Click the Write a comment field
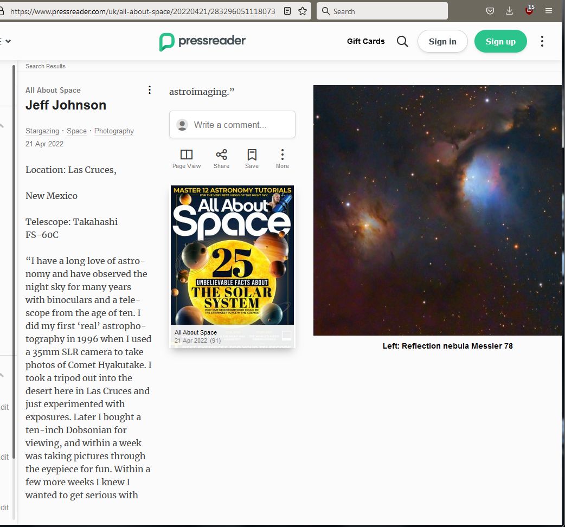 pos(232,125)
